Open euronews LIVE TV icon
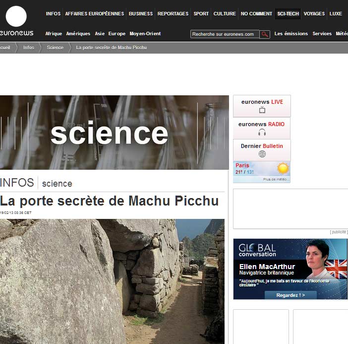Viewport: 348px width, 344px height. (262, 110)
